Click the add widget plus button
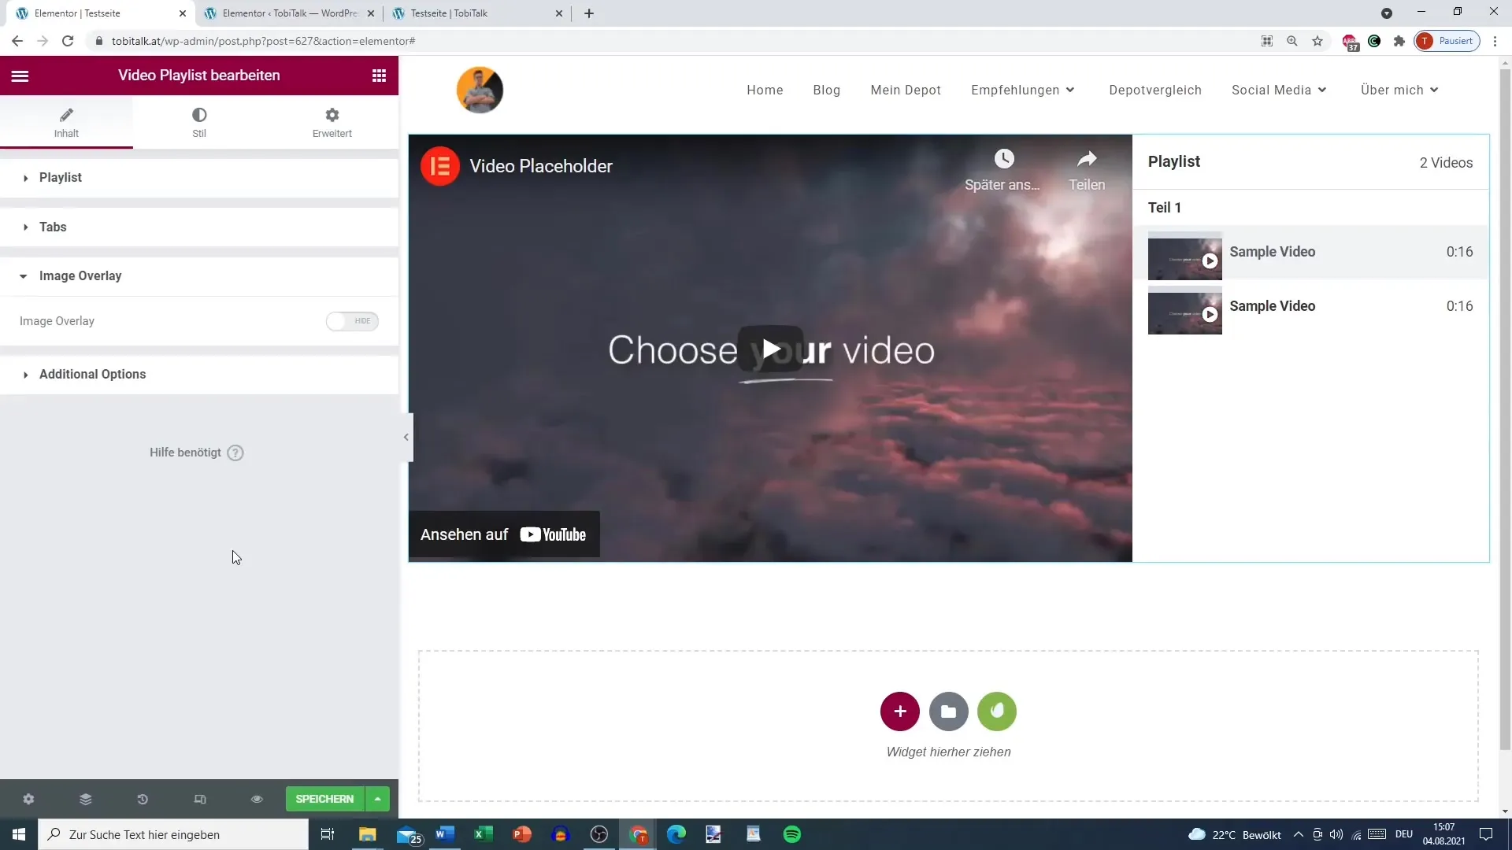 pyautogui.click(x=900, y=711)
